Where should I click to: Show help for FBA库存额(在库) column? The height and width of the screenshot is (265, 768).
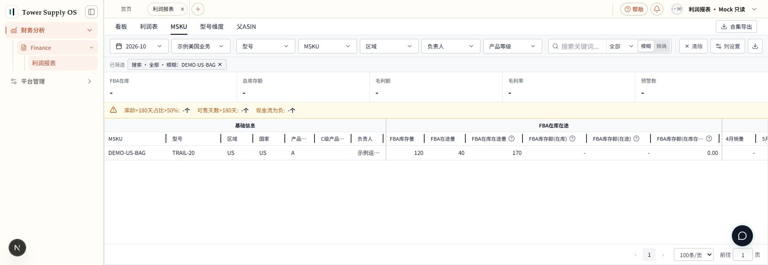572,138
